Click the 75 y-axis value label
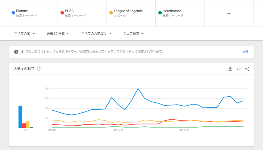The width and height of the screenshot is (263, 150). pos(46,99)
